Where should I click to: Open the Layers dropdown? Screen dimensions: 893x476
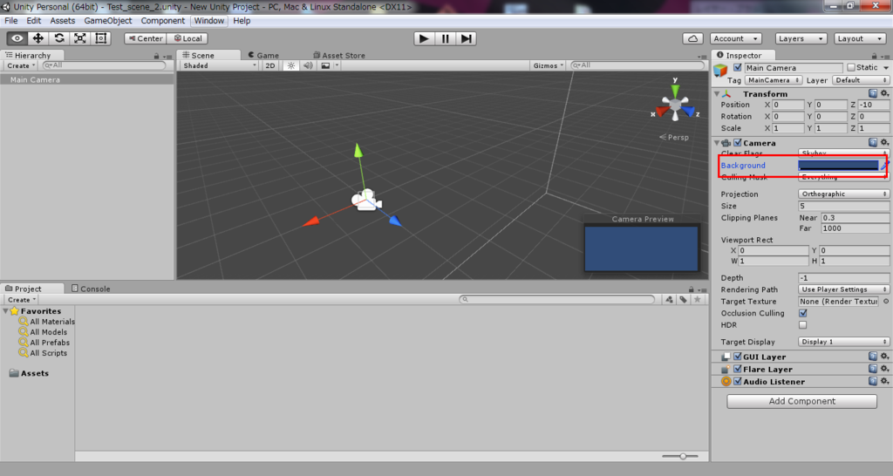coord(801,38)
